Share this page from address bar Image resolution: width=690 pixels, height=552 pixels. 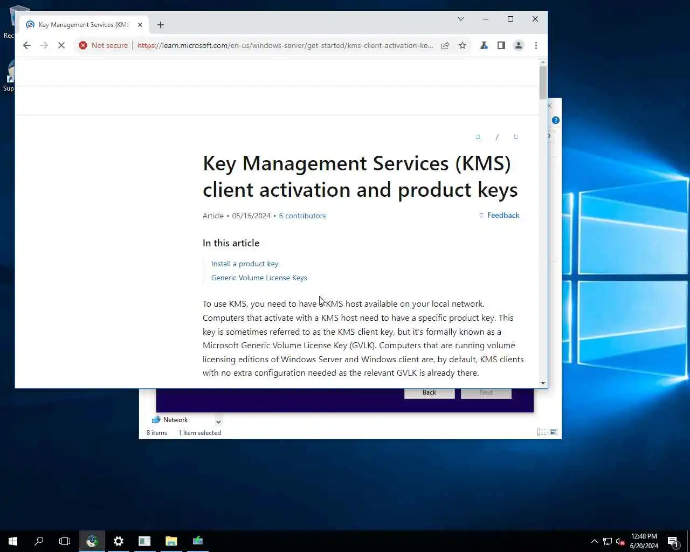(x=445, y=45)
